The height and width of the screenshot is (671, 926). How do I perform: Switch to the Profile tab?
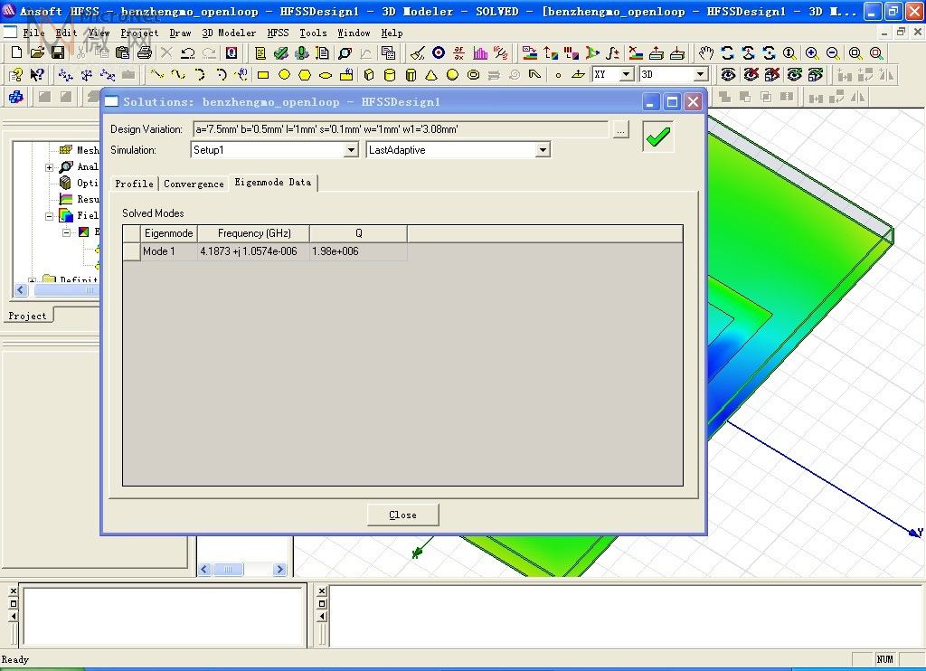tap(134, 184)
